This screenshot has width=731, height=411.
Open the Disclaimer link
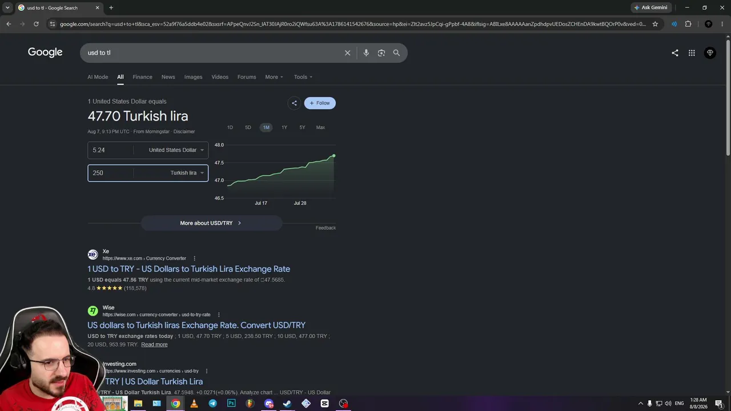click(x=184, y=132)
